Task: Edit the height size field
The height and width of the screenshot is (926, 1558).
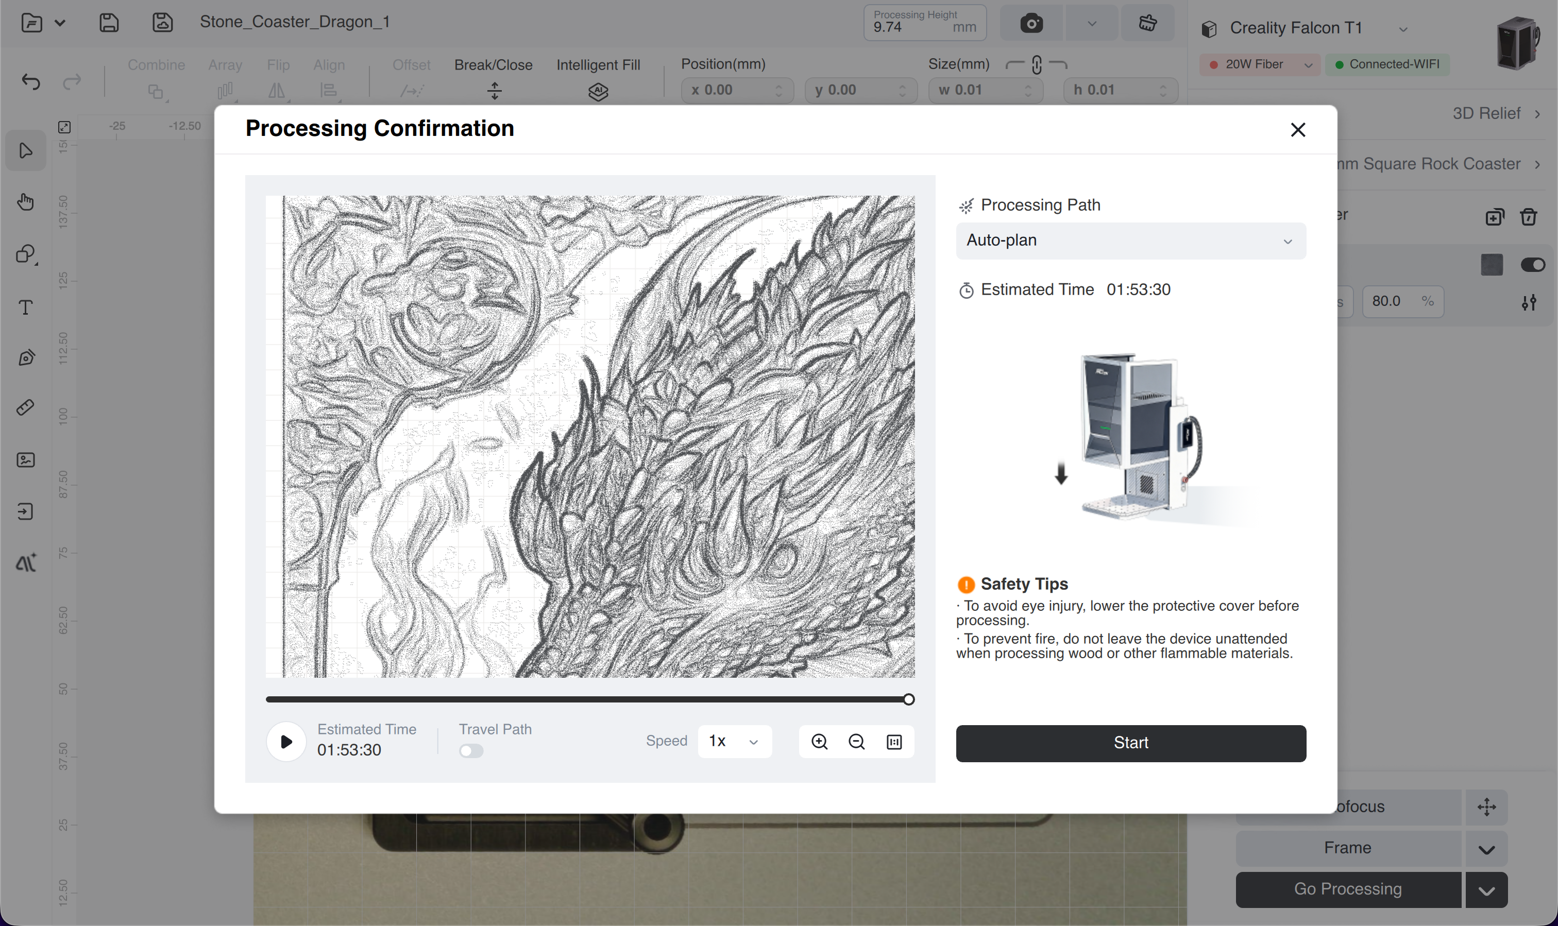Action: point(1121,90)
